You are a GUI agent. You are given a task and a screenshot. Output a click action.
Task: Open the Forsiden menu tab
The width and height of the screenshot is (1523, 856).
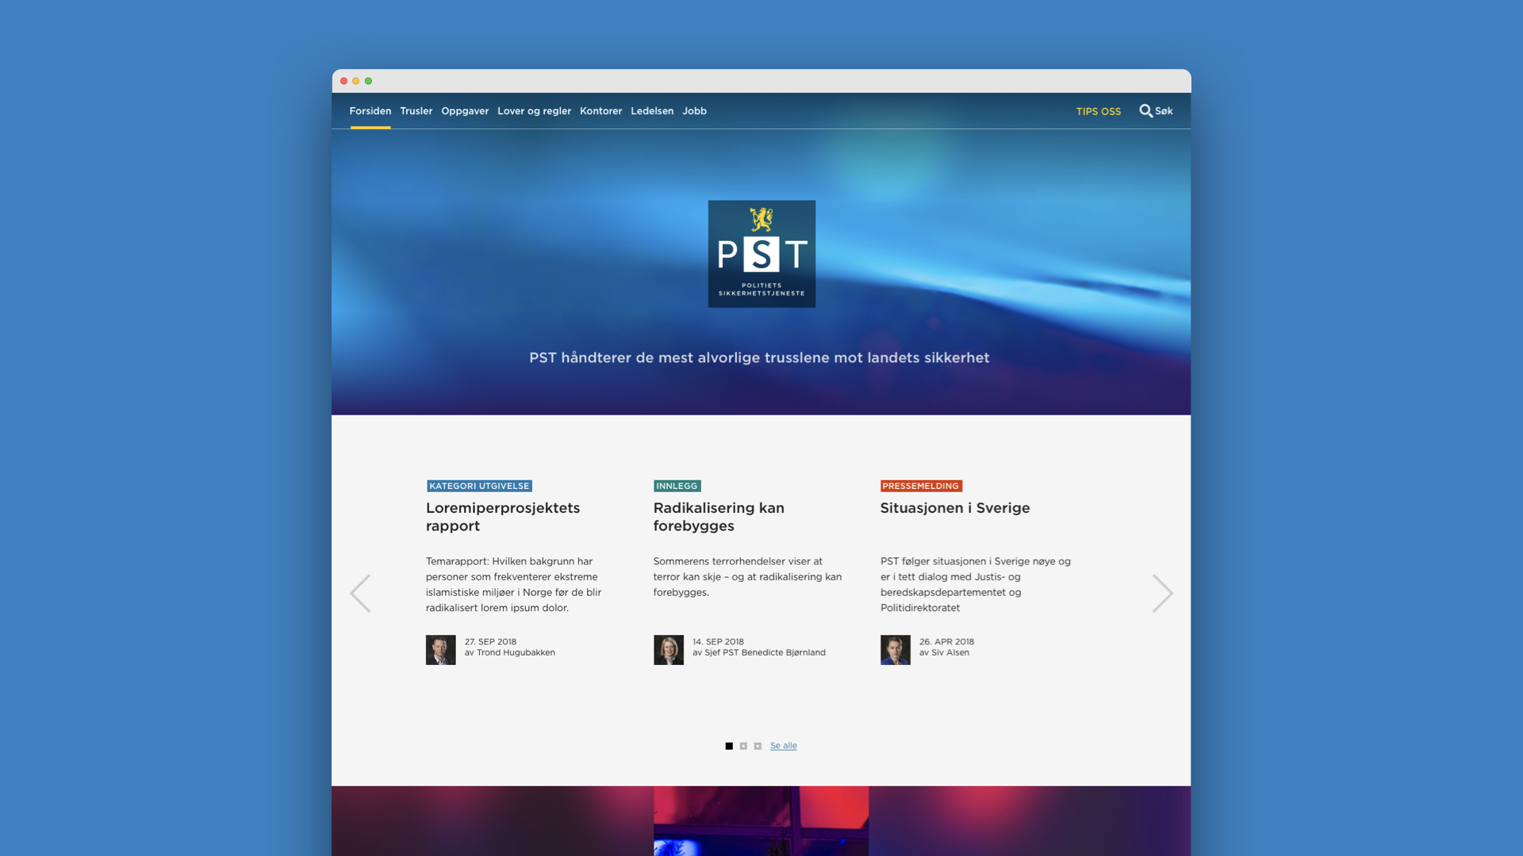pos(370,111)
